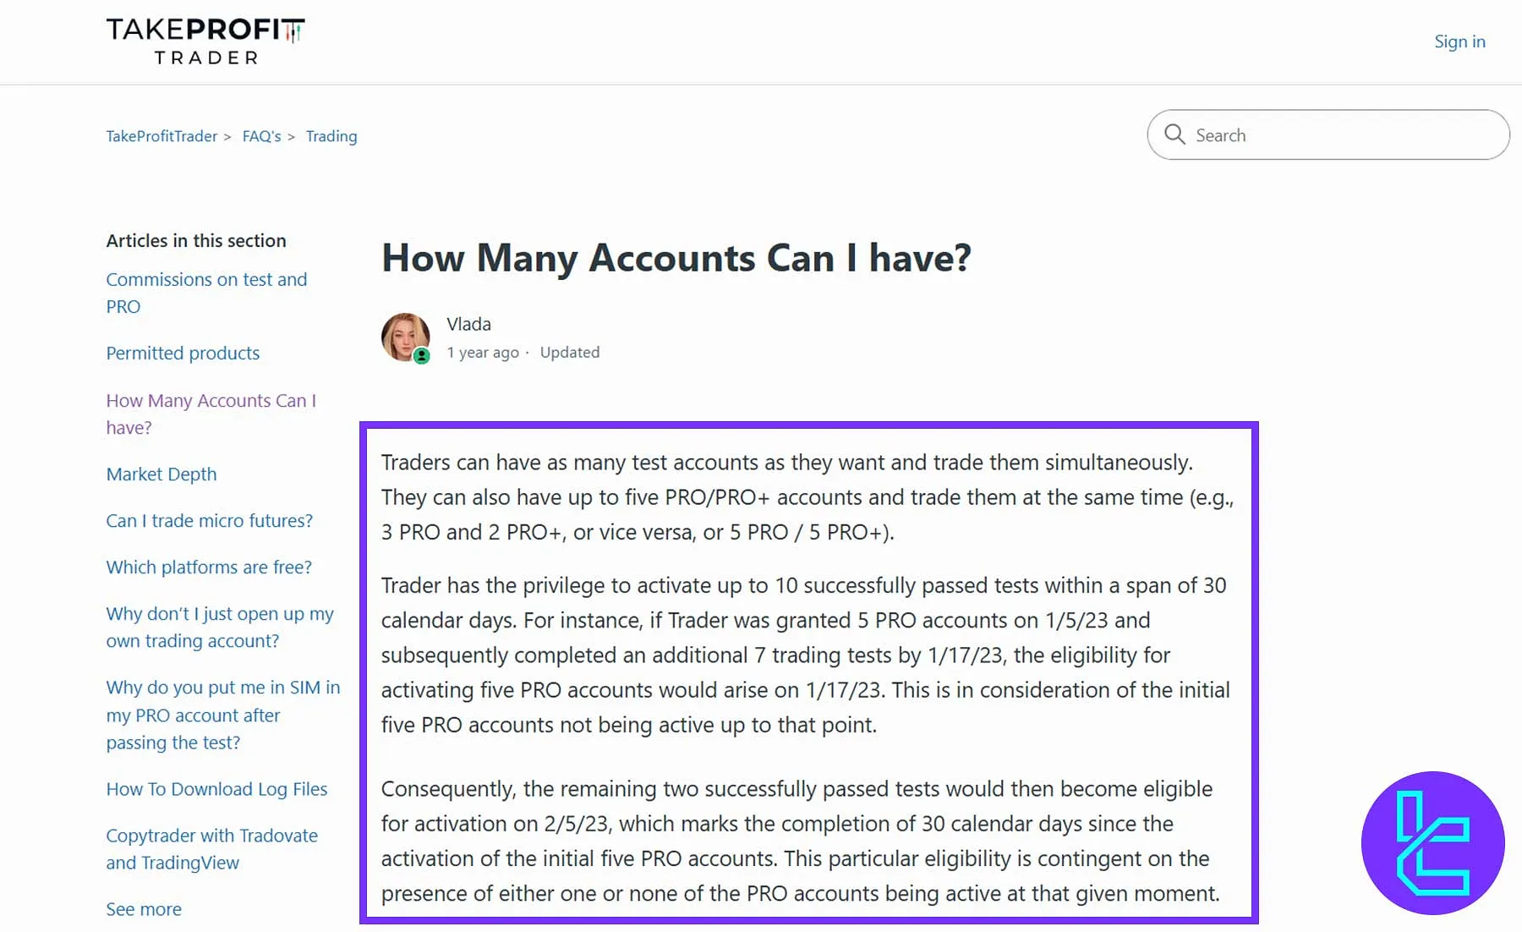Expand the See more articles link

[144, 908]
